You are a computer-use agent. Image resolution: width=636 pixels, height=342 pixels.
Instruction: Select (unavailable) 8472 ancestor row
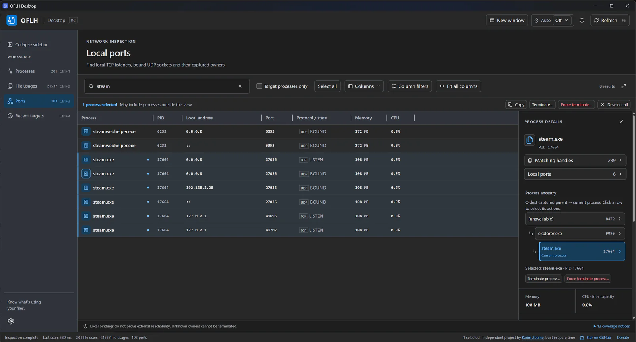click(575, 219)
